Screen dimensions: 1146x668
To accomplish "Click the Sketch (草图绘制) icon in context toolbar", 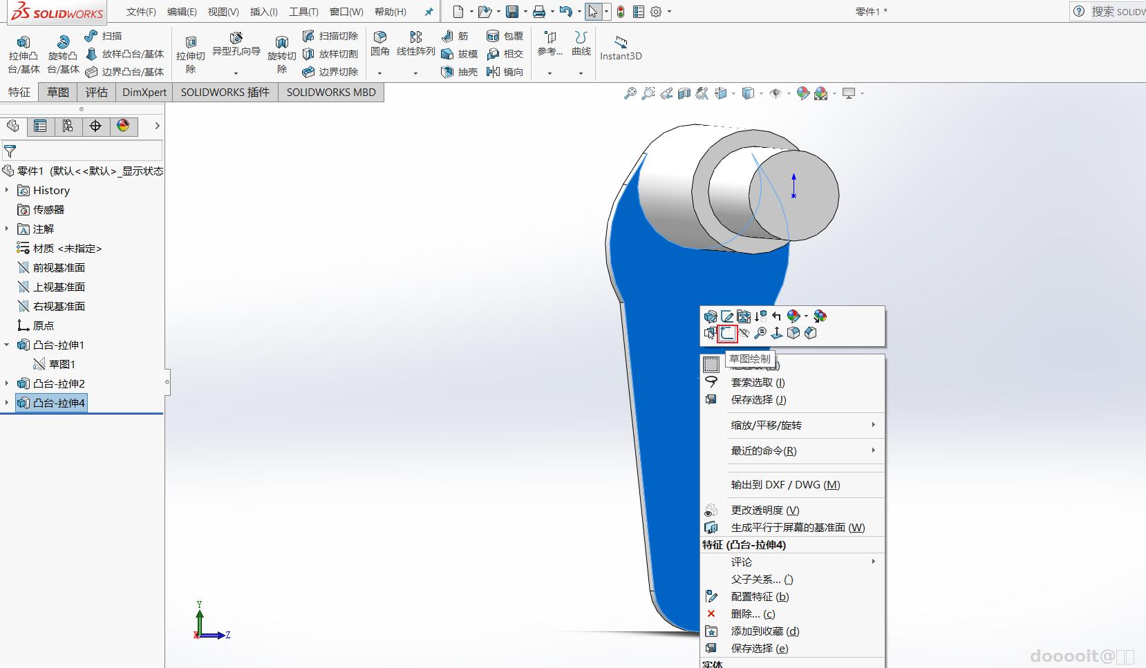I will [x=726, y=334].
